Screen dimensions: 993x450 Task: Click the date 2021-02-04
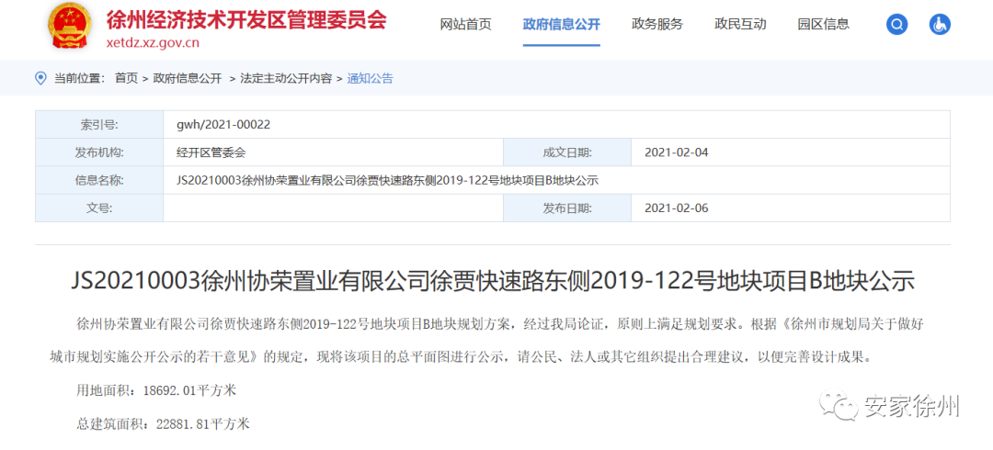[x=677, y=152]
